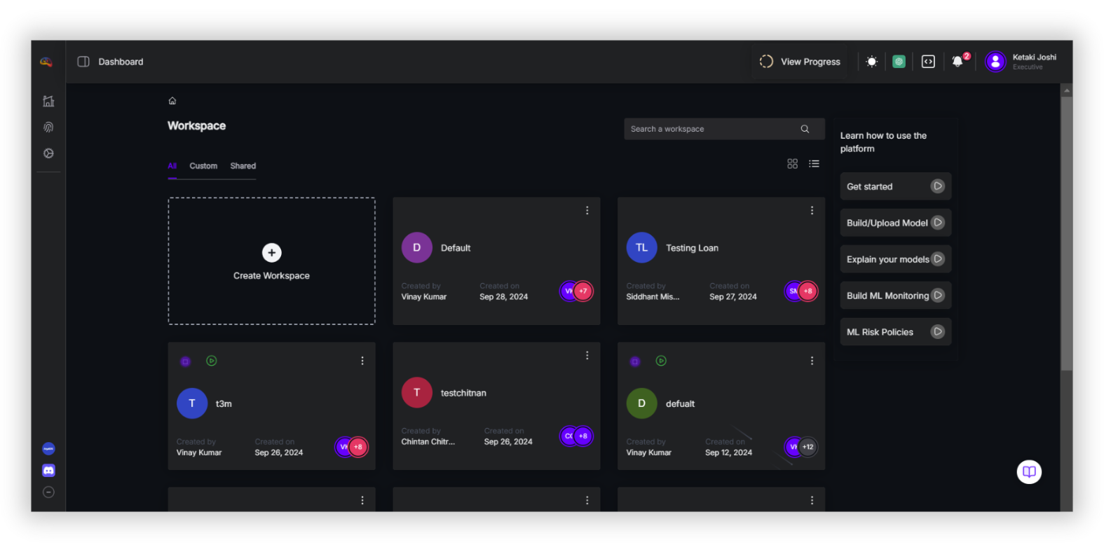
Task: Go to the home breadcrumb icon
Action: [x=172, y=101]
